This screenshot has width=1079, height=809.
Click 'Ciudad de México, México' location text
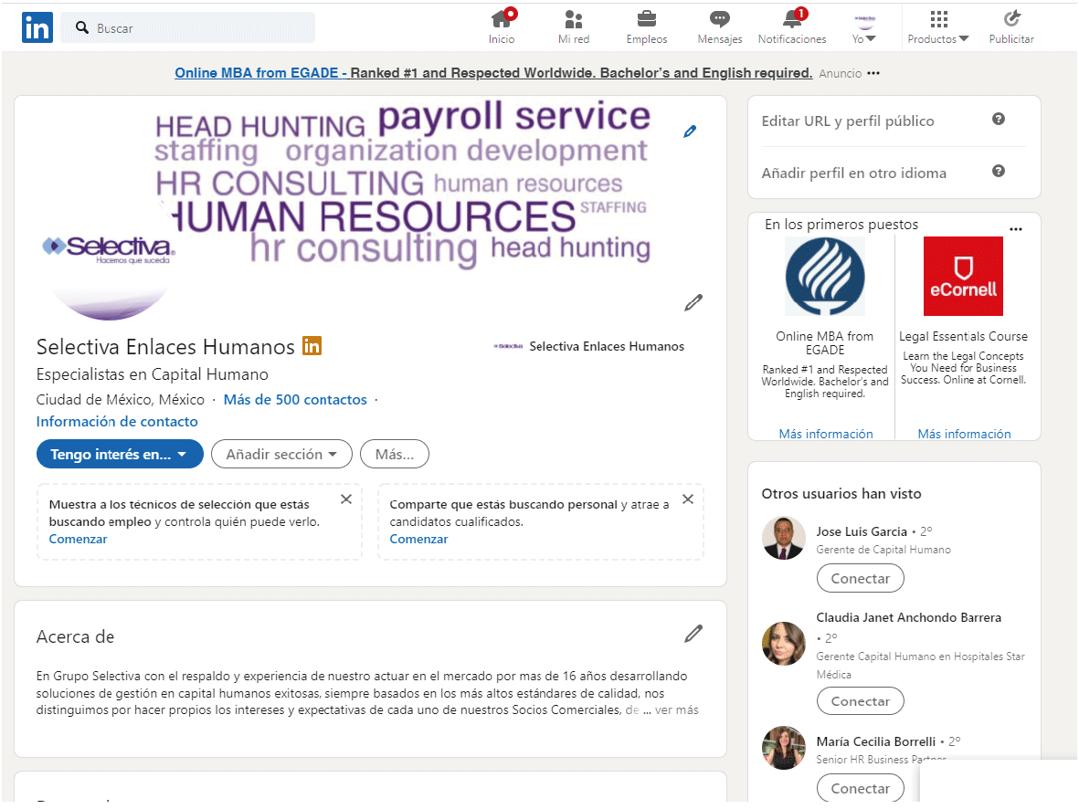(121, 400)
